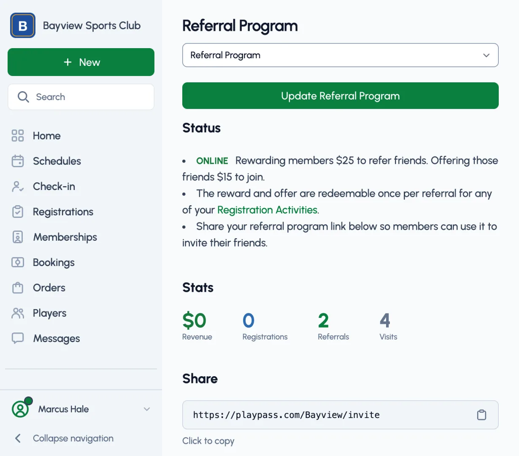
Task: Click the Schedules calendar icon
Action: click(x=18, y=161)
